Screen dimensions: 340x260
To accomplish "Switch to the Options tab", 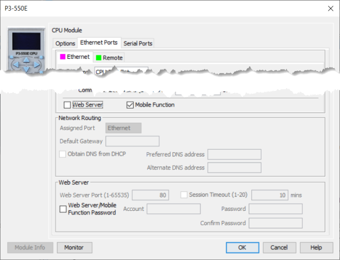I will pyautogui.click(x=65, y=43).
